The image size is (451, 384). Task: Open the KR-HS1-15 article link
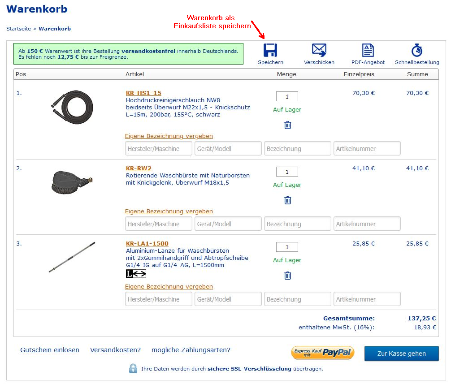coord(143,93)
